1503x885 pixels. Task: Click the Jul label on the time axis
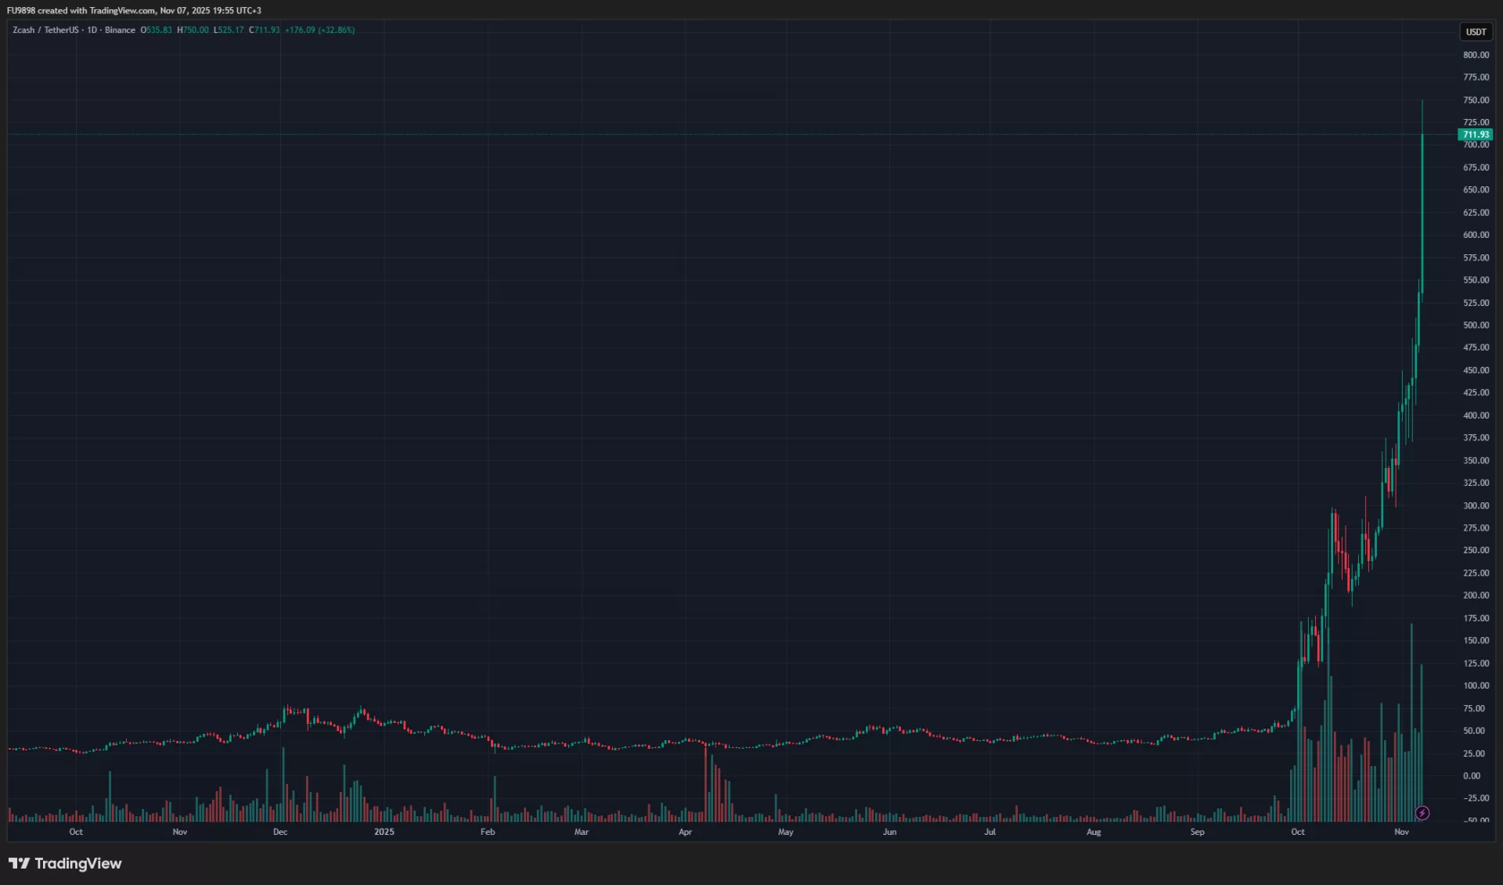989,832
